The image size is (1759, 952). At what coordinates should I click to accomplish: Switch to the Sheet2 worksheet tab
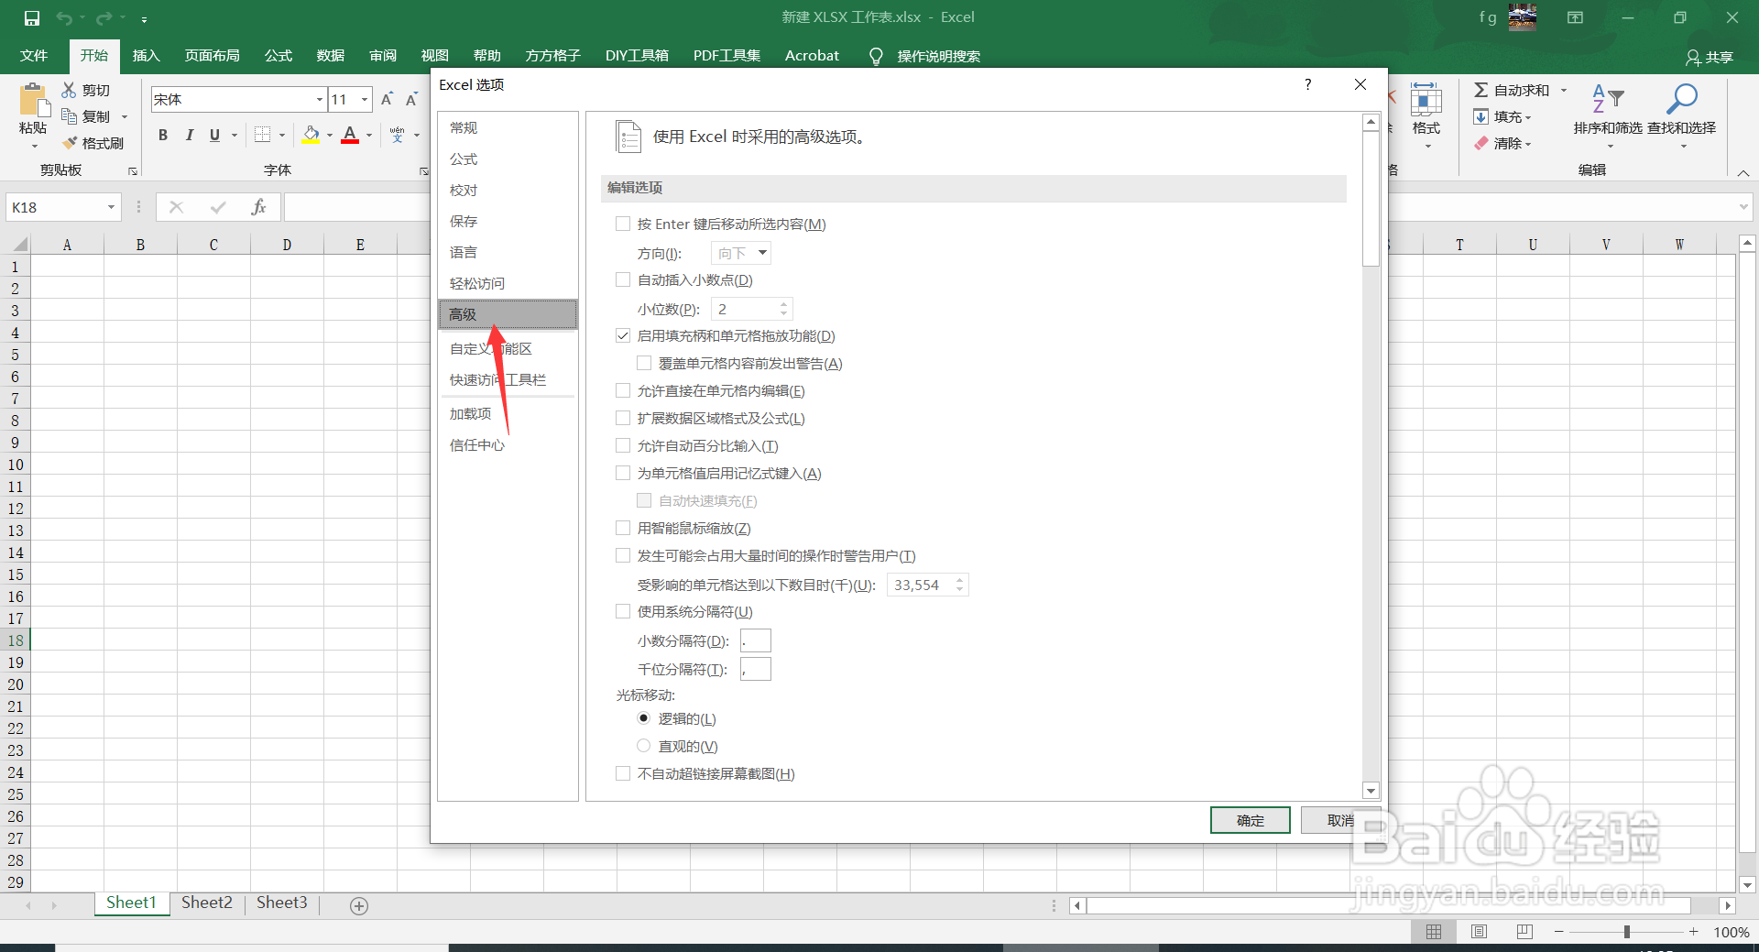click(206, 903)
